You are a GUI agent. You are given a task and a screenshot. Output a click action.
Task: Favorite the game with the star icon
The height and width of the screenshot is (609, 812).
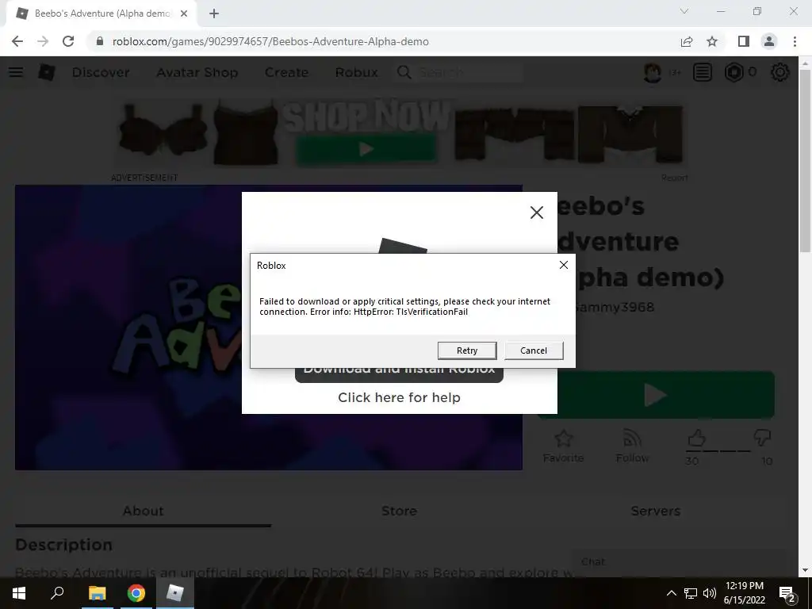564,439
